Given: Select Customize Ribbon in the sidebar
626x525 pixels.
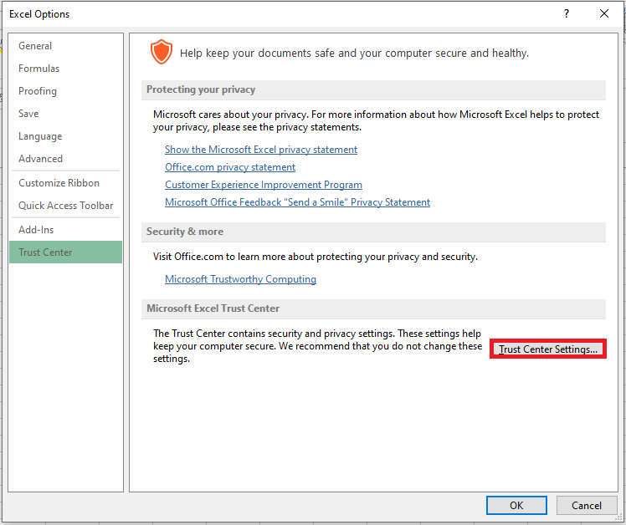Looking at the screenshot, I should click(x=65, y=183).
